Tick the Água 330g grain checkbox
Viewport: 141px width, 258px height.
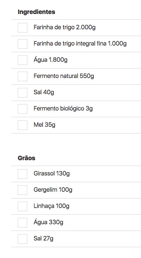click(23, 223)
